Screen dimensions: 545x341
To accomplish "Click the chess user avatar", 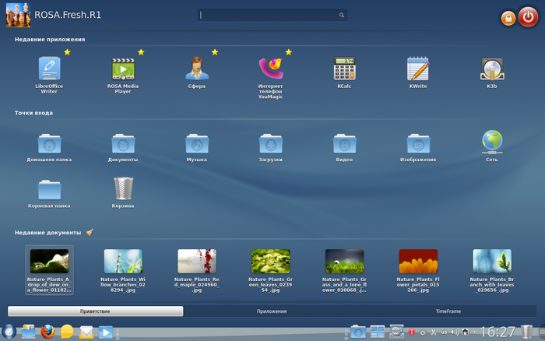I will (x=18, y=15).
